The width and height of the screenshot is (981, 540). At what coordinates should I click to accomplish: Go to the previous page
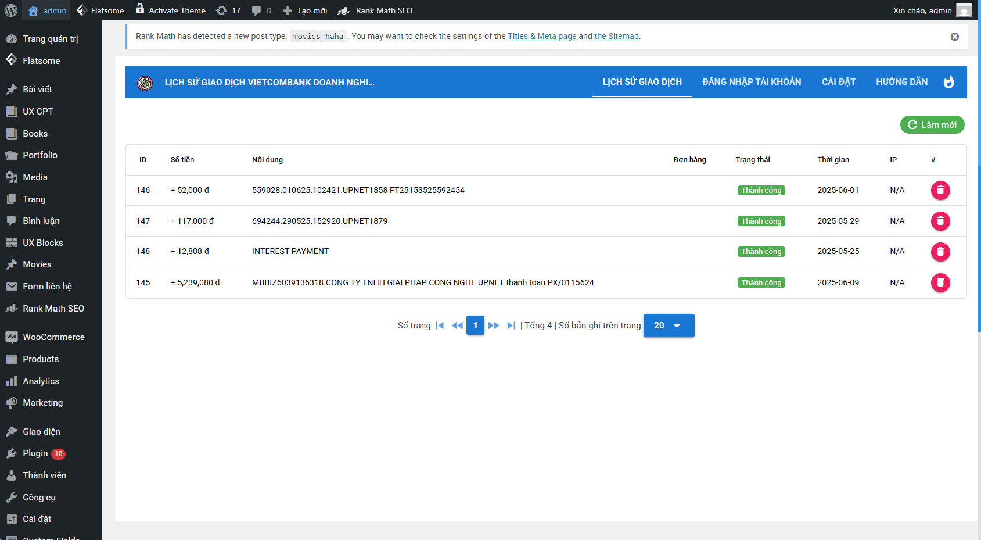pos(458,326)
